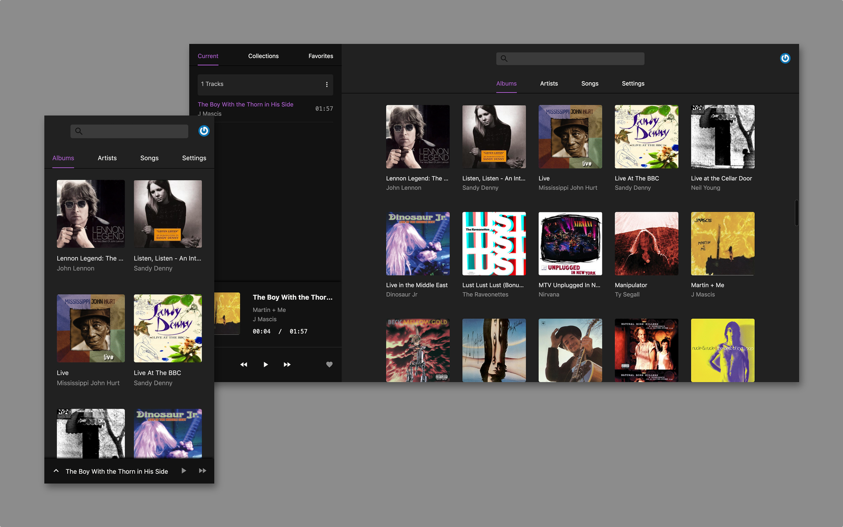The image size is (843, 527).
Task: Toggle the heart favorite icon
Action: click(x=329, y=365)
